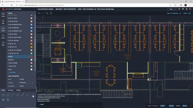Bookmark this page with star icon
The width and height of the screenshot is (193, 108).
point(170,5)
